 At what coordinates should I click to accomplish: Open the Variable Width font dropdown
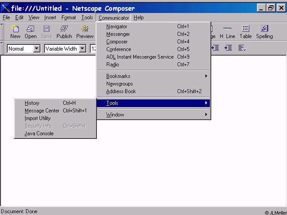83,49
